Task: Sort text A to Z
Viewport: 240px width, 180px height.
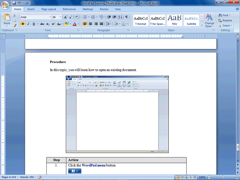Action: tap(120, 17)
